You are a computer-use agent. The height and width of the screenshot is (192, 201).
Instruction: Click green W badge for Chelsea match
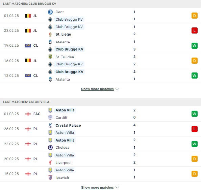pos(194,144)
